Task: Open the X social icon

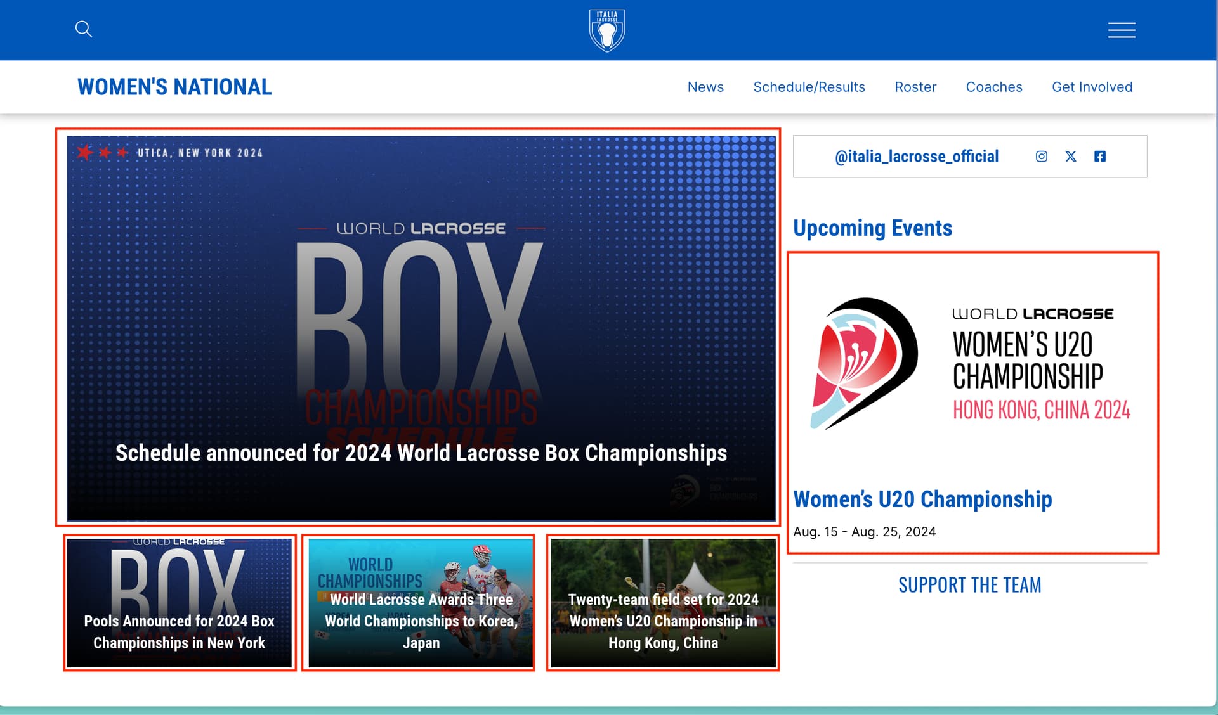Action: coord(1071,157)
